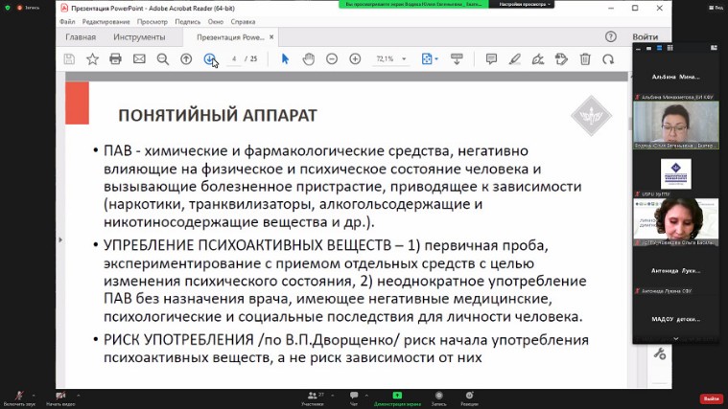This screenshot has height=409, width=728.
Task: Switch to the Инструменты tab
Action: click(x=139, y=37)
